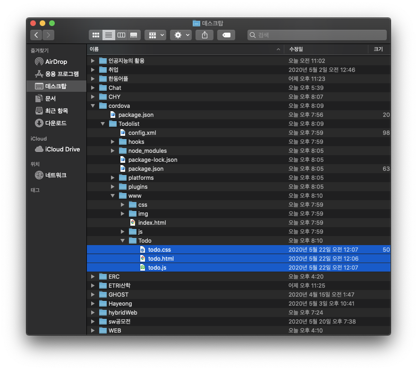Screen dimensions: 417x370
Task: Collapse the cordova folder
Action: pyautogui.click(x=93, y=106)
